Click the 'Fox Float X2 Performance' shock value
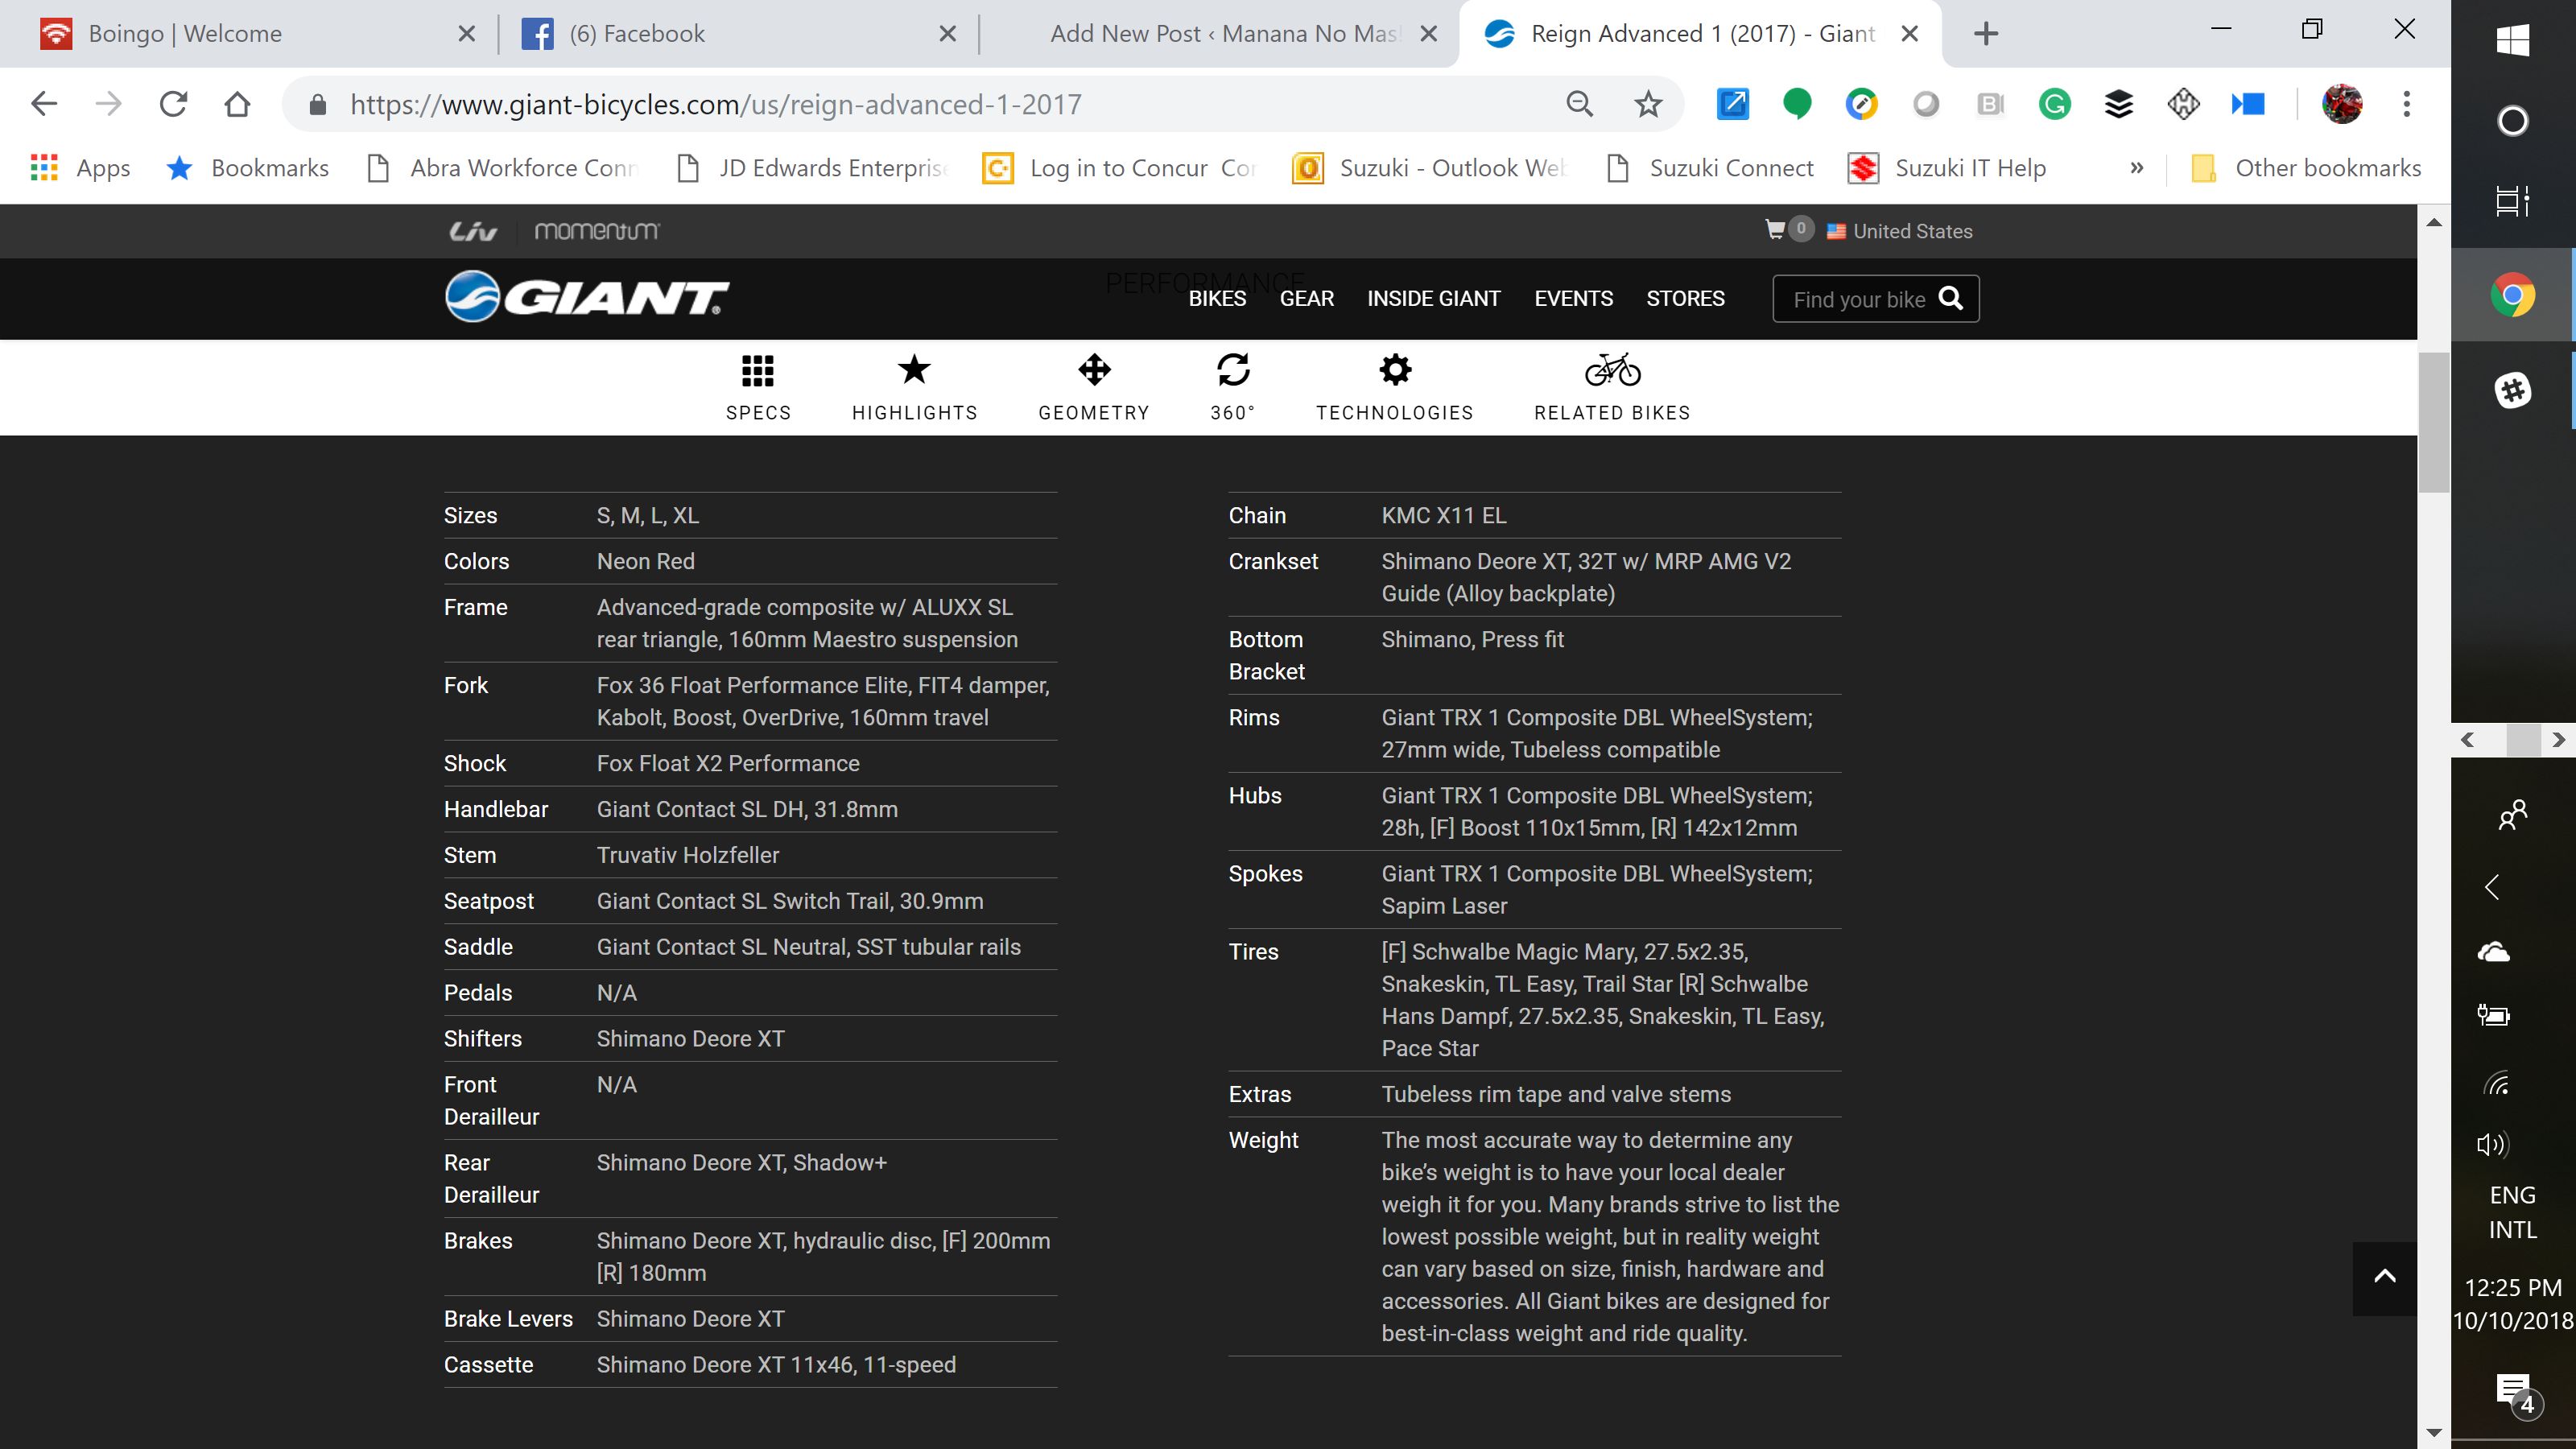2576x1449 pixels. point(728,763)
